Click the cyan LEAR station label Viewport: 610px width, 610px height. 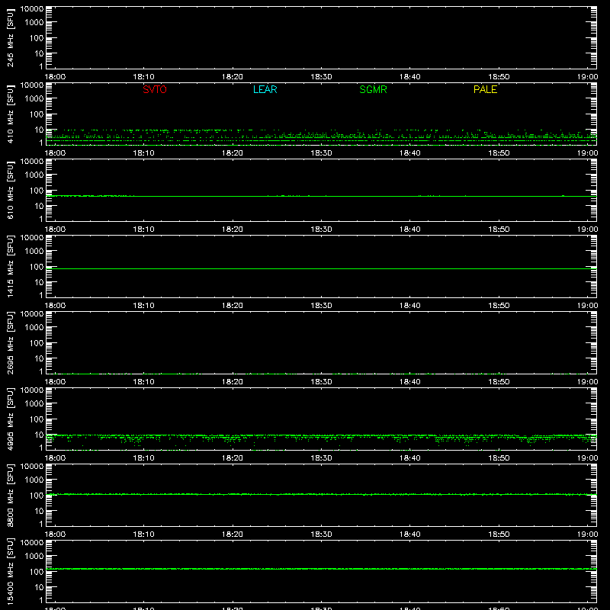[265, 89]
